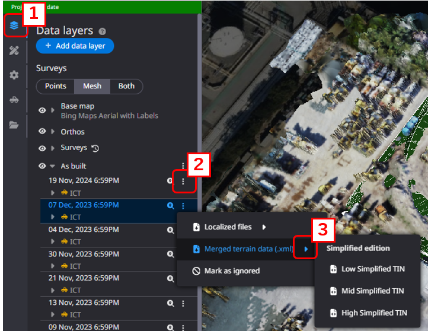Select the 09 Nov, 2023 6:59PM entry

[x=84, y=327]
